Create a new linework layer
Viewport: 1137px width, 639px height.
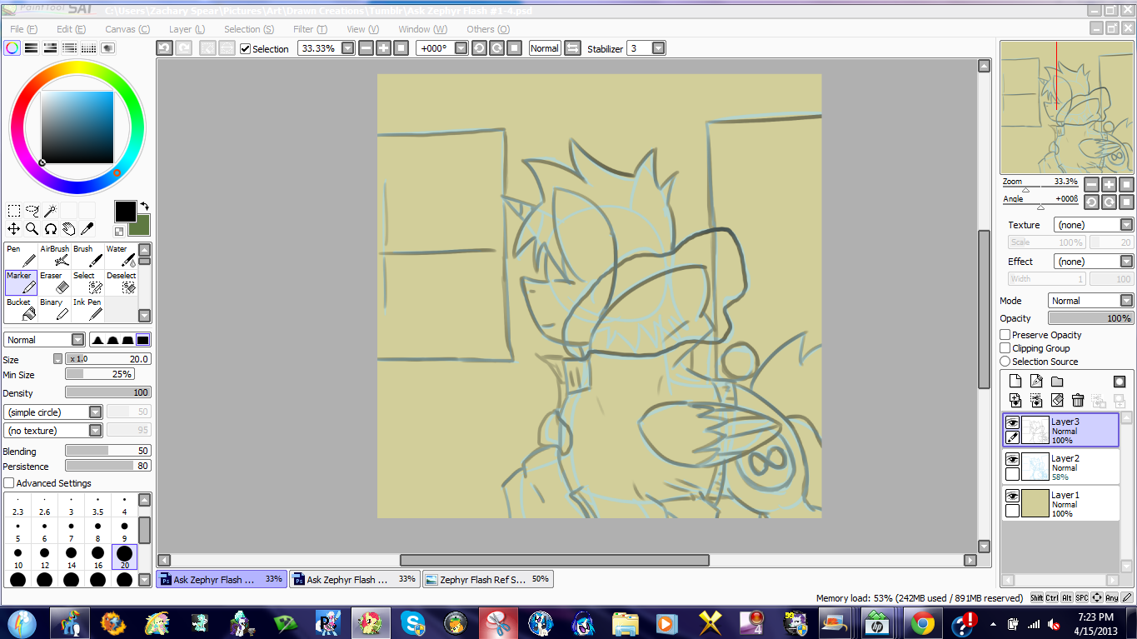1036,382
